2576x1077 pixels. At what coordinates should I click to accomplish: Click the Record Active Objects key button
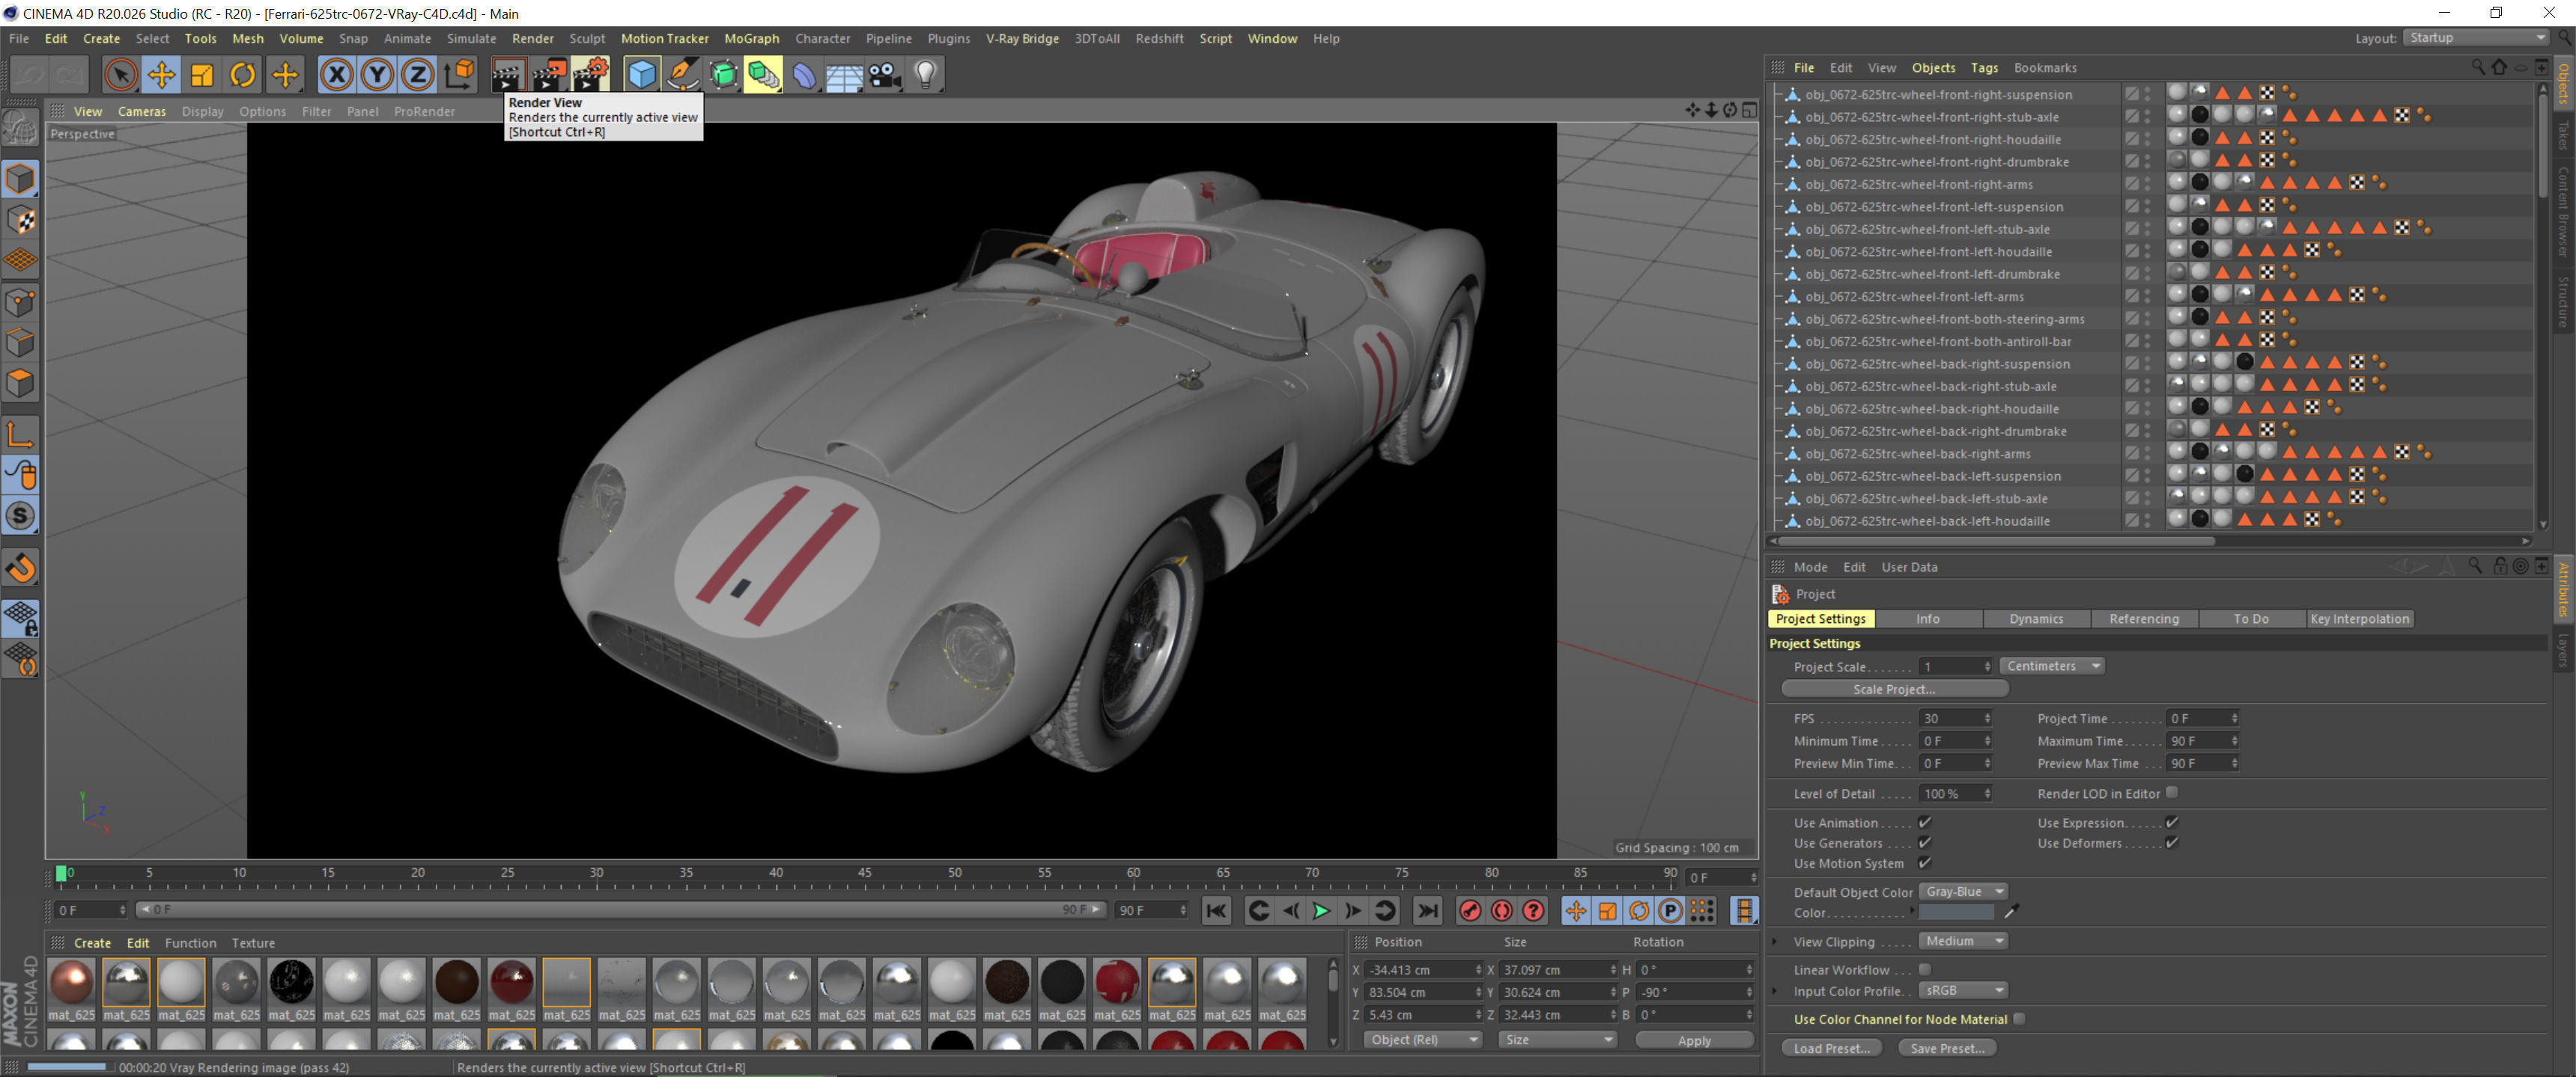point(1469,910)
